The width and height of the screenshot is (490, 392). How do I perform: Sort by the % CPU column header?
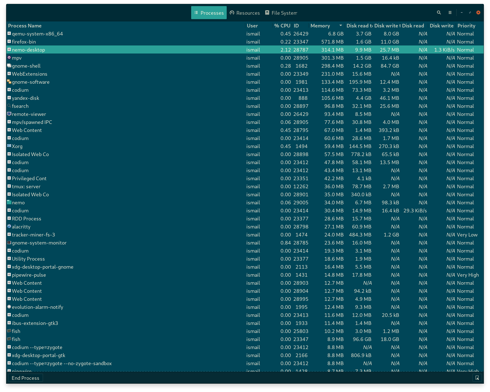(x=282, y=26)
